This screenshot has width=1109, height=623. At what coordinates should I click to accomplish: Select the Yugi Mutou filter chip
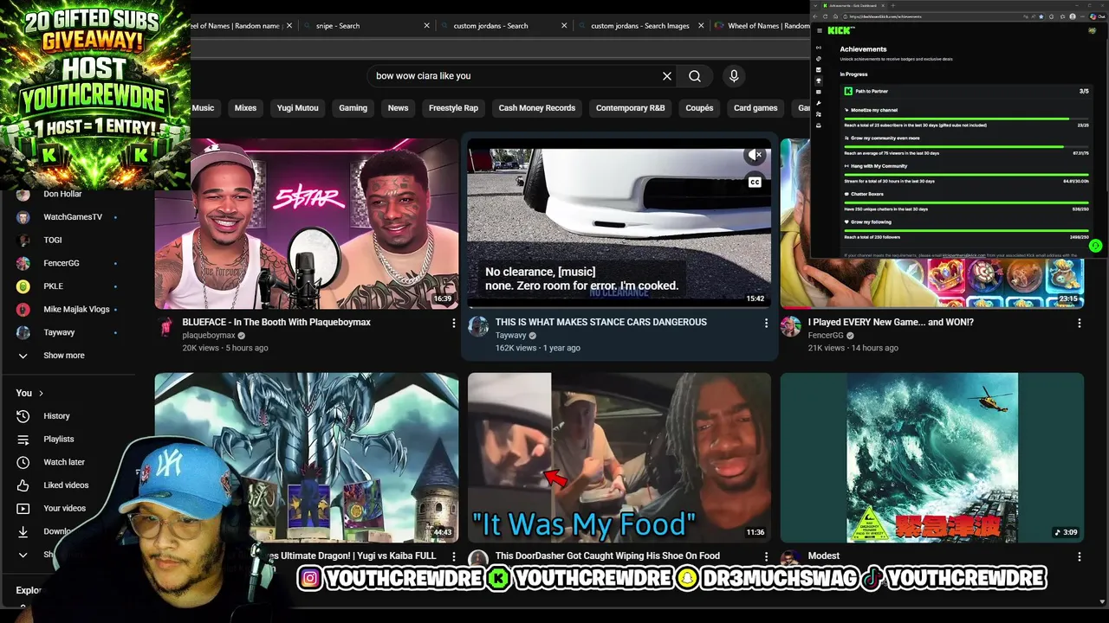point(298,108)
